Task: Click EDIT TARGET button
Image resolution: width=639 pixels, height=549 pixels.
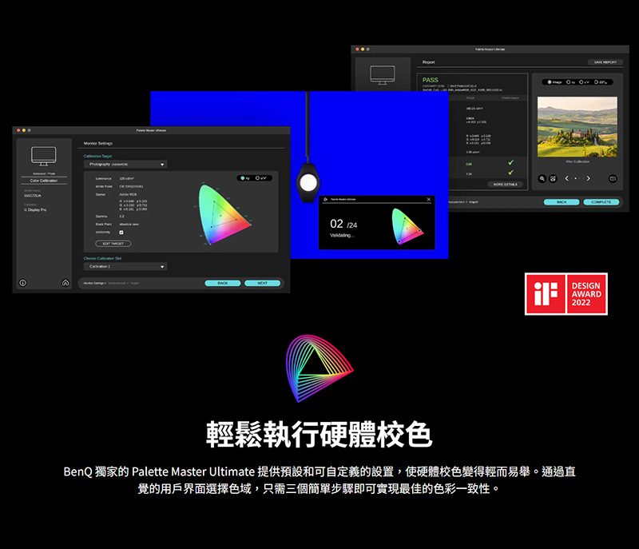Action: [x=113, y=243]
